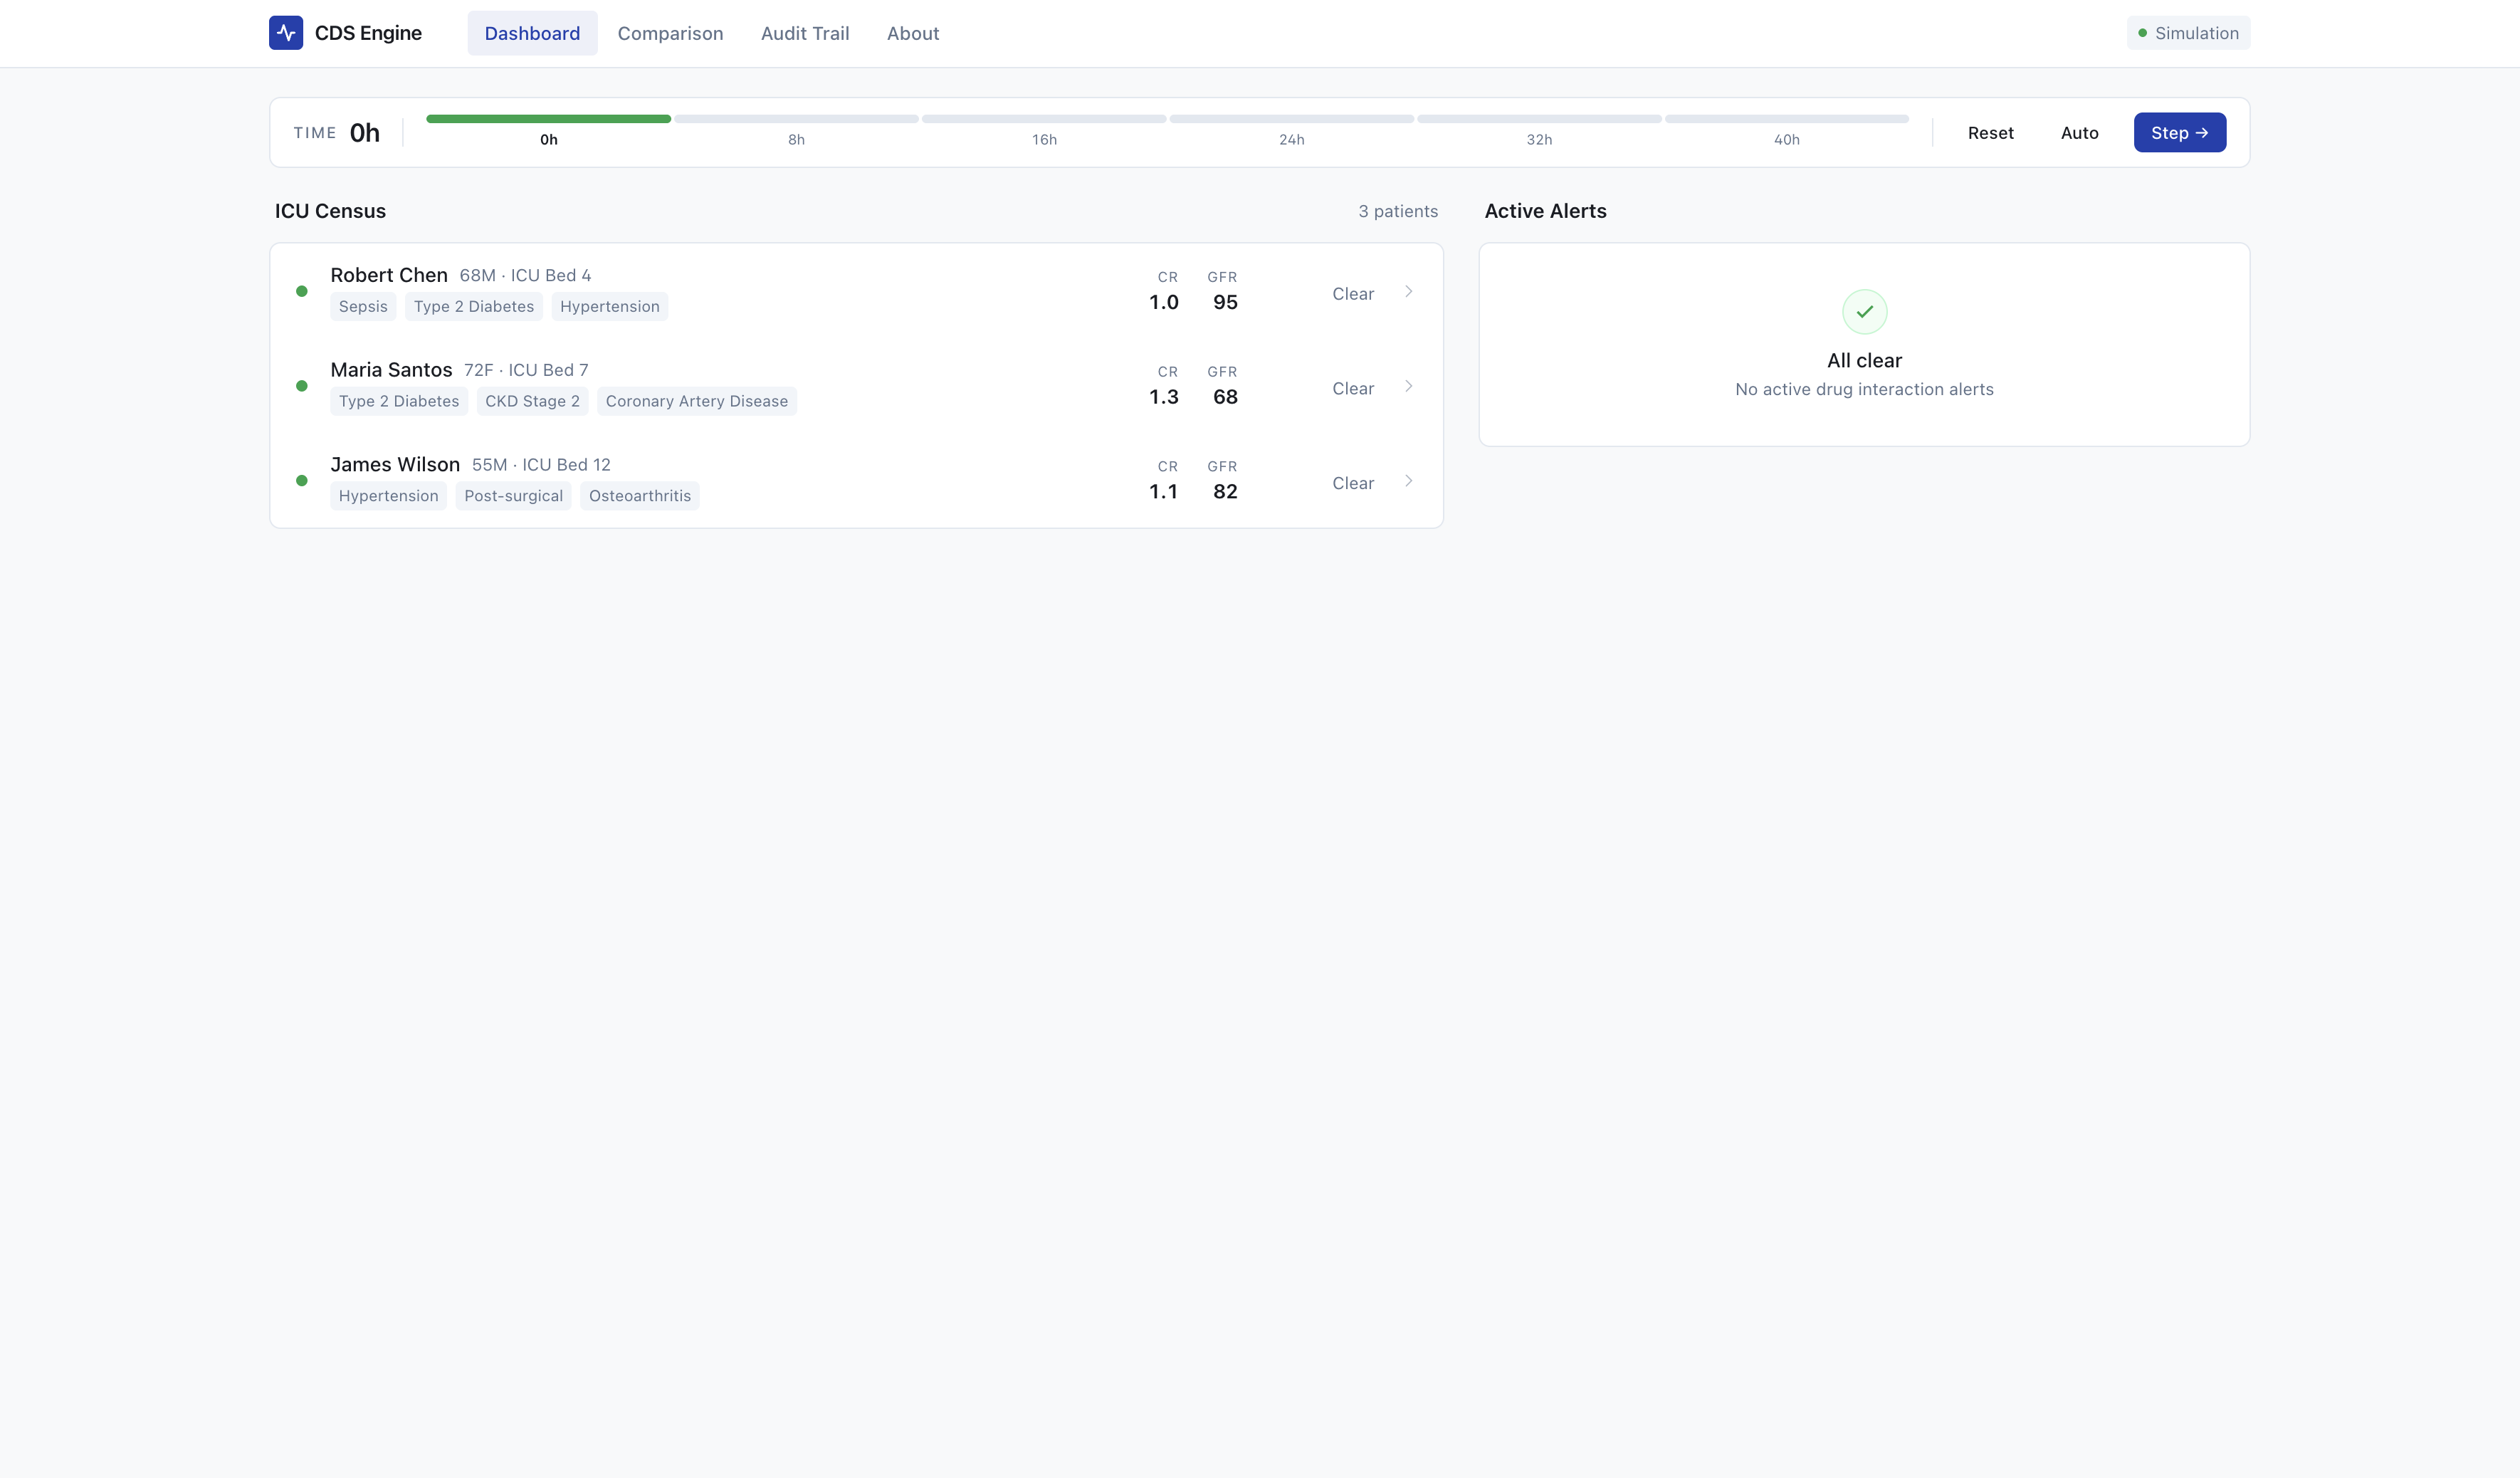Click James Wilson's green status dot
Screen dimensions: 2520x1478
click(302, 481)
